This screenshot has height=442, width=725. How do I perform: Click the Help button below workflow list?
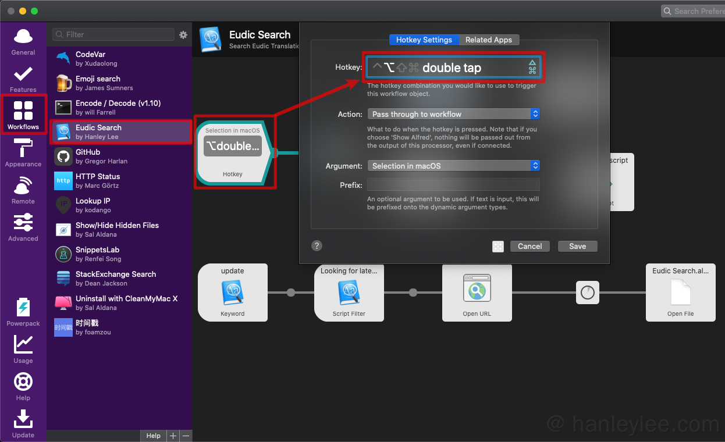(153, 436)
